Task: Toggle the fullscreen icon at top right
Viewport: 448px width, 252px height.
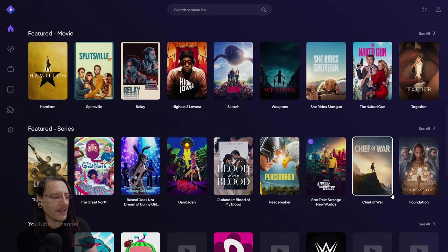Action: point(424,9)
